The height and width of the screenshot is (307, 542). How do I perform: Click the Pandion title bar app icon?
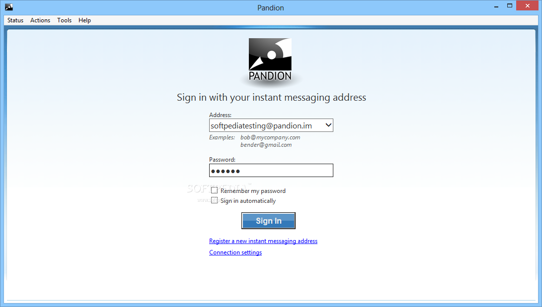(9, 7)
